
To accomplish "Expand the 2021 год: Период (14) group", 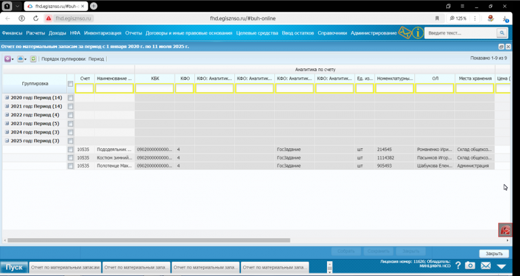I will click(7, 106).
